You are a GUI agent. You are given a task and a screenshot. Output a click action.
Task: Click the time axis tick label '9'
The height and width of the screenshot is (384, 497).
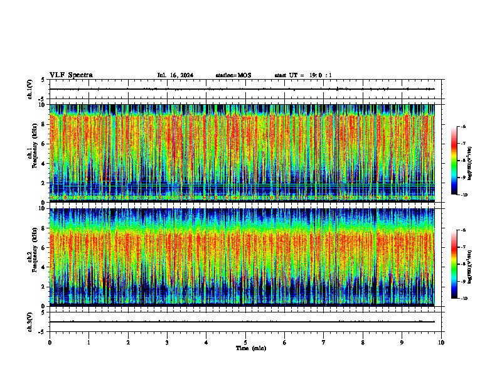click(402, 343)
